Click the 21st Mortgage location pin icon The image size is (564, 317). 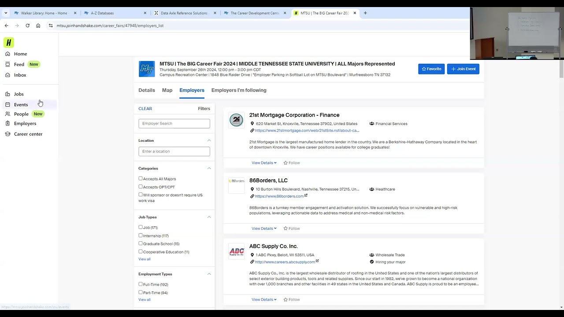[x=252, y=124]
